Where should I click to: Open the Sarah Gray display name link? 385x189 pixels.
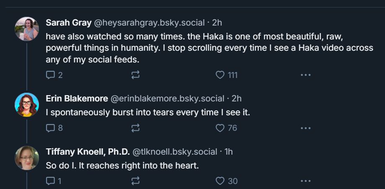pos(68,22)
